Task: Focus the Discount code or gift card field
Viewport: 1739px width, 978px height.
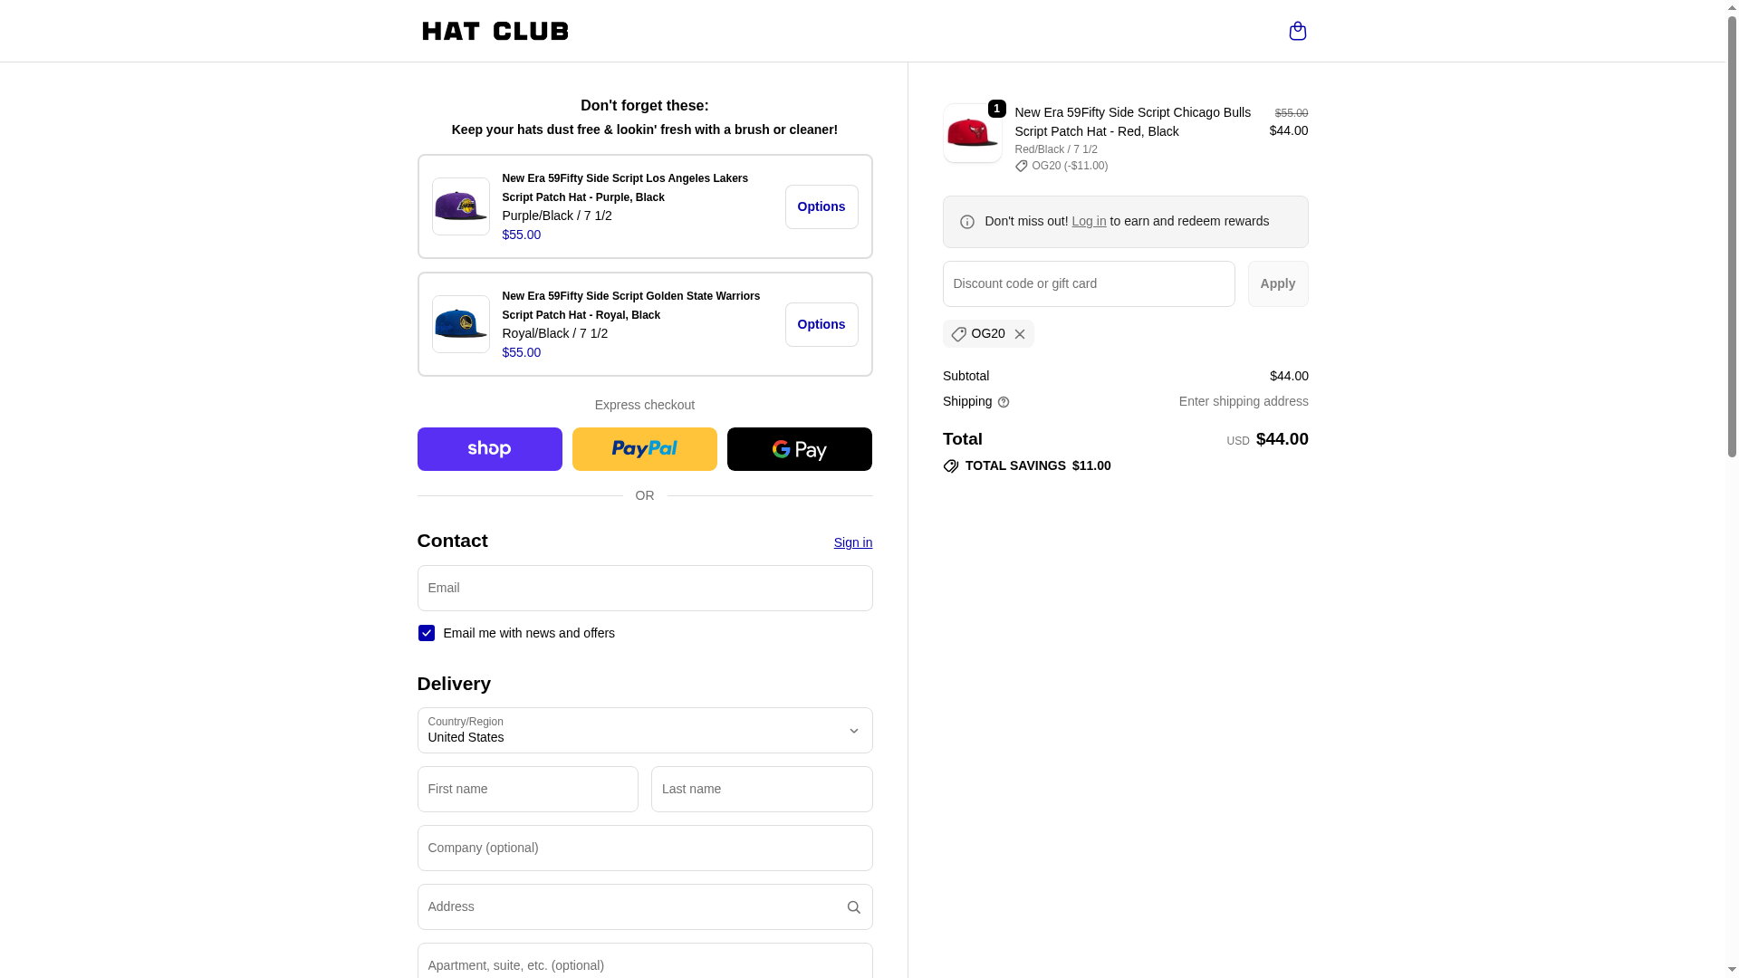Action: (x=1088, y=284)
